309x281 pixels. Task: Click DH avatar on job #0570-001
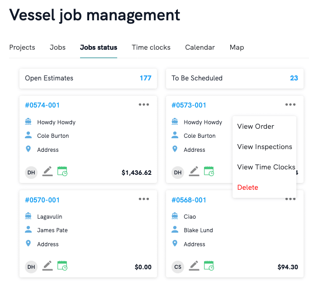click(x=31, y=267)
